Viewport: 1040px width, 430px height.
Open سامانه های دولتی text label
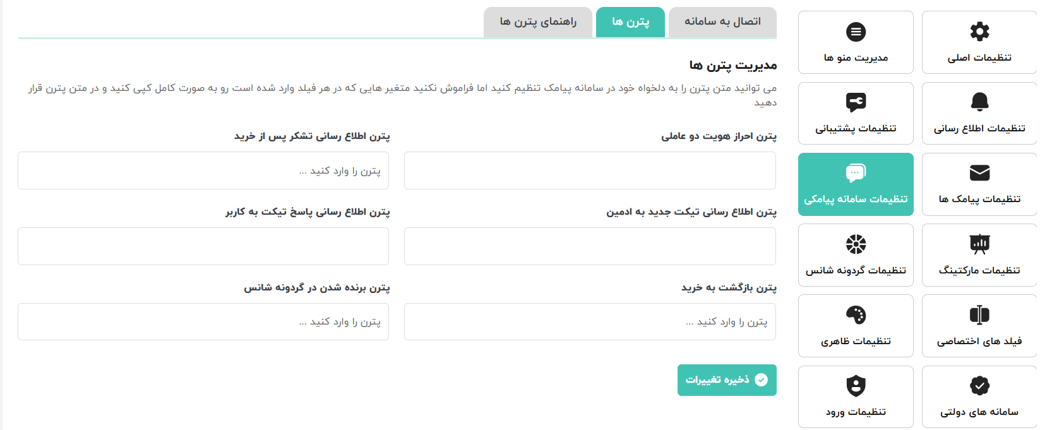click(x=979, y=412)
